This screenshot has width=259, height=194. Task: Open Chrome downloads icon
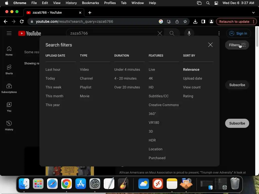pos(195,22)
